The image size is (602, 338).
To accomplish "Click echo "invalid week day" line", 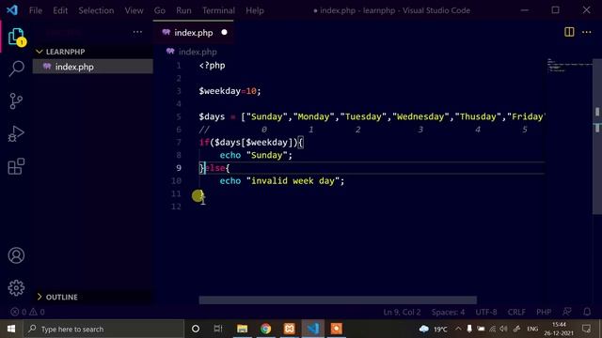I will [x=282, y=180].
